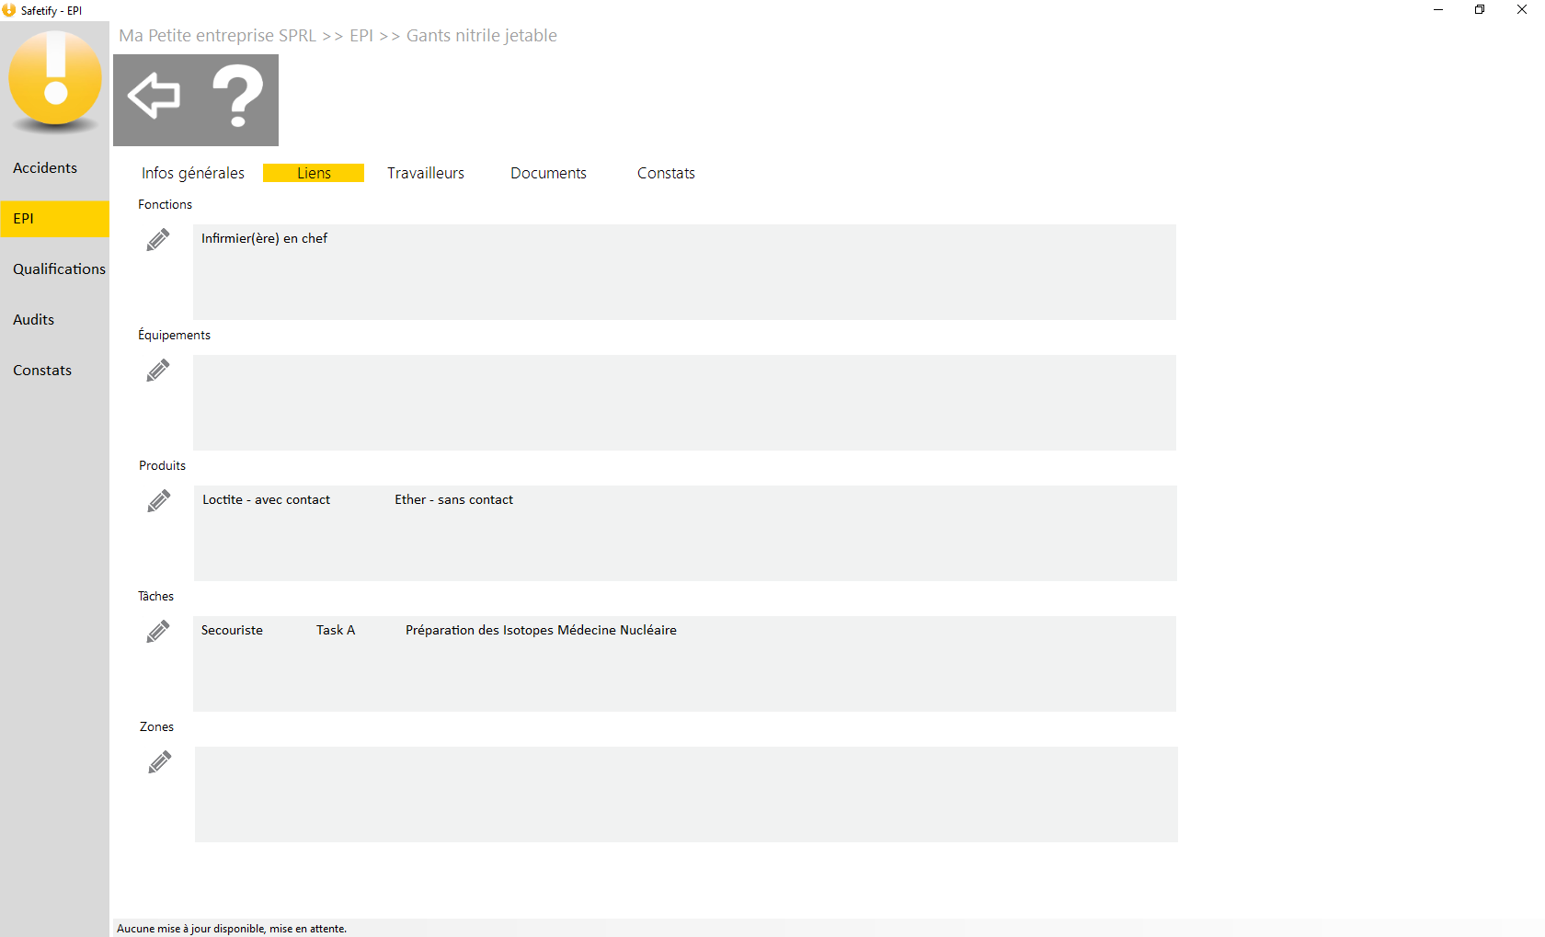This screenshot has height=937, width=1545.
Task: Open help with the question mark icon
Action: click(237, 97)
